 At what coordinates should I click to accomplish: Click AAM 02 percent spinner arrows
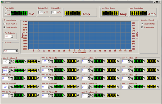(9, 71)
